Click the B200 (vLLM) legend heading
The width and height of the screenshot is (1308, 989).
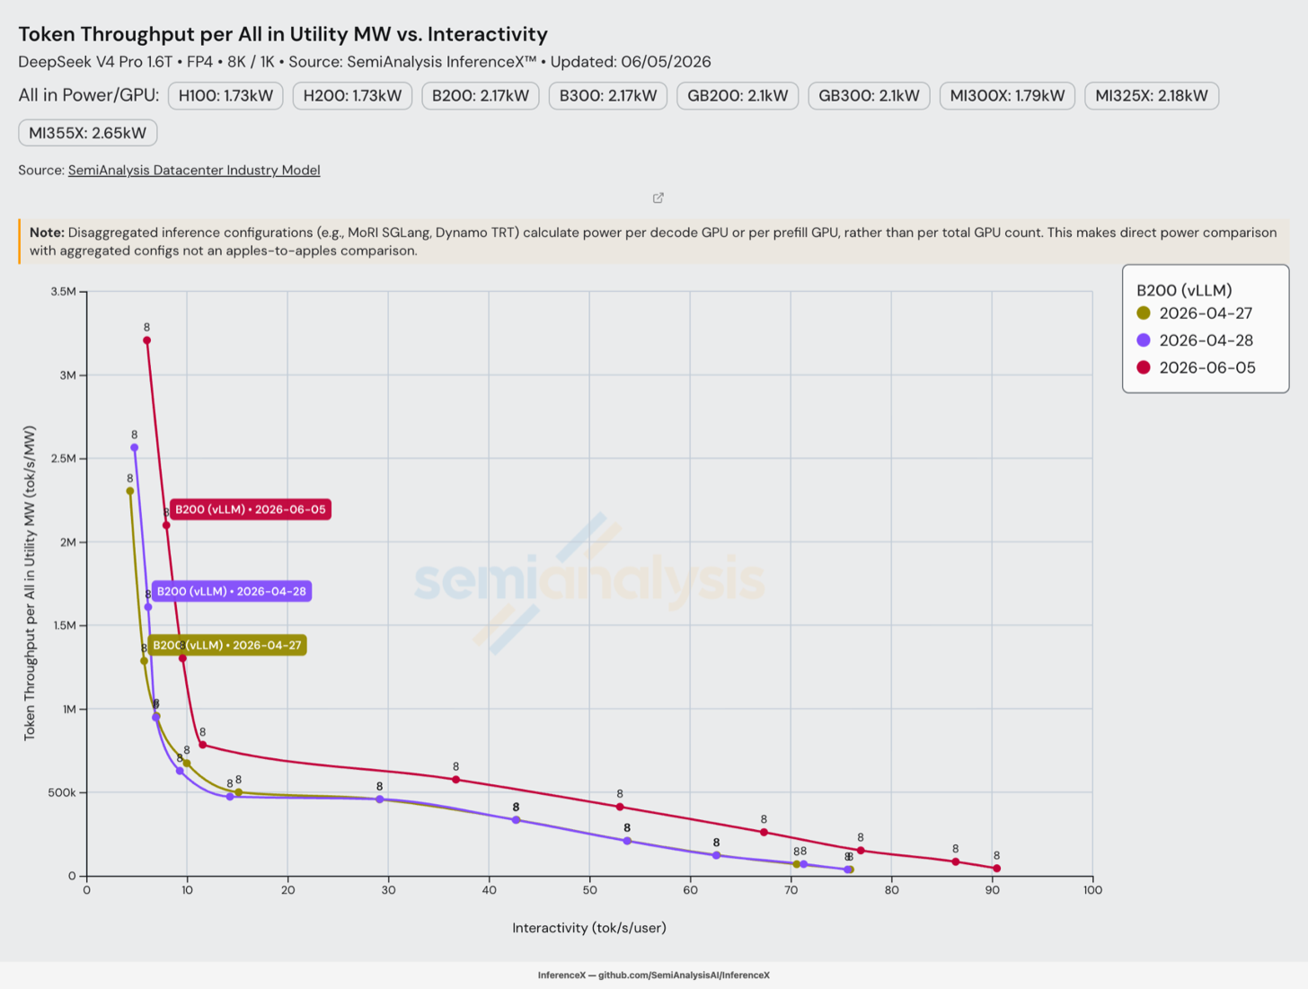(1184, 290)
